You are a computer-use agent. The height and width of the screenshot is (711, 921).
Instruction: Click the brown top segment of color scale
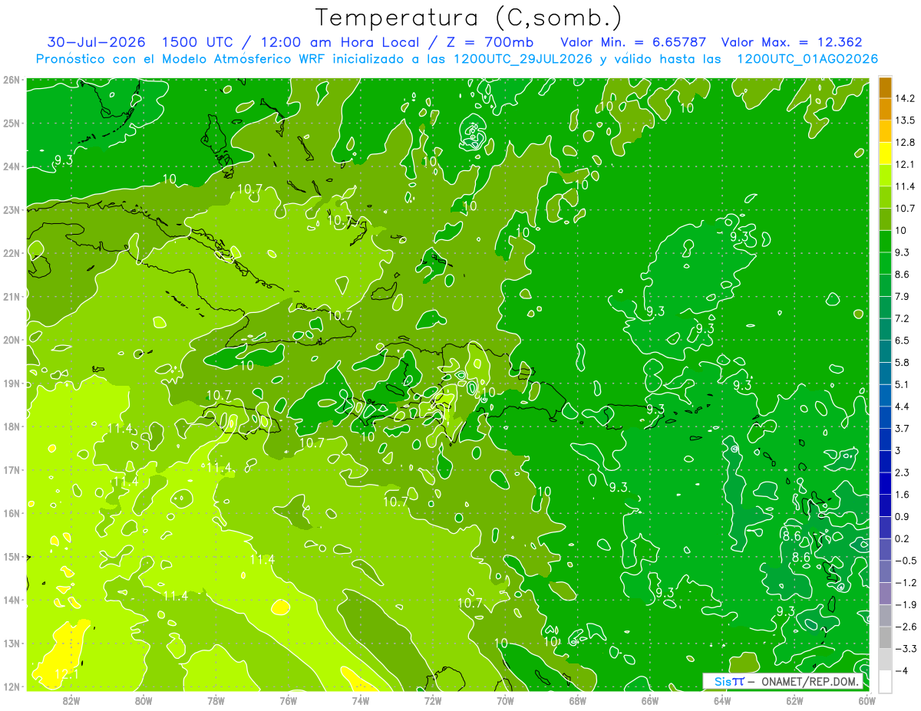(x=885, y=87)
